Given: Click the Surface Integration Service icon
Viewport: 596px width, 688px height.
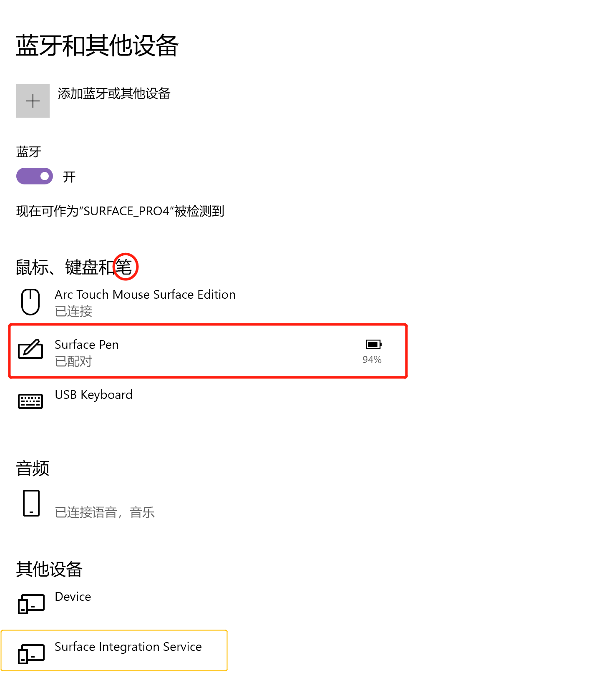Looking at the screenshot, I should [31, 654].
